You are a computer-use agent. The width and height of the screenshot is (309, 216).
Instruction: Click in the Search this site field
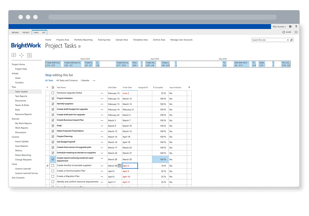(x=269, y=40)
